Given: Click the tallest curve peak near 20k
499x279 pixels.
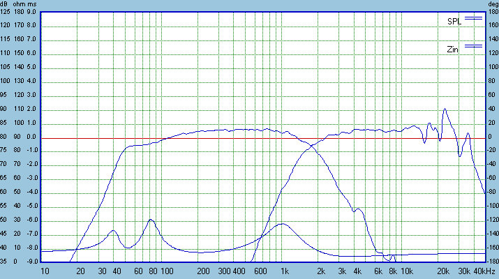Looking at the screenshot, I should pyautogui.click(x=445, y=109).
